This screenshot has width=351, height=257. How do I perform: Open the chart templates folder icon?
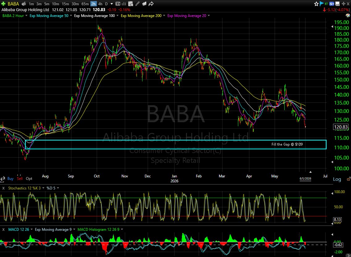click(144, 4)
